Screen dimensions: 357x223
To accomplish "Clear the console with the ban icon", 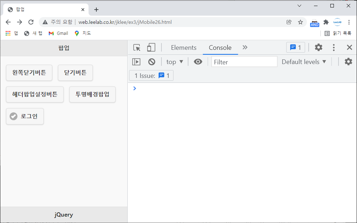I will pyautogui.click(x=151, y=62).
